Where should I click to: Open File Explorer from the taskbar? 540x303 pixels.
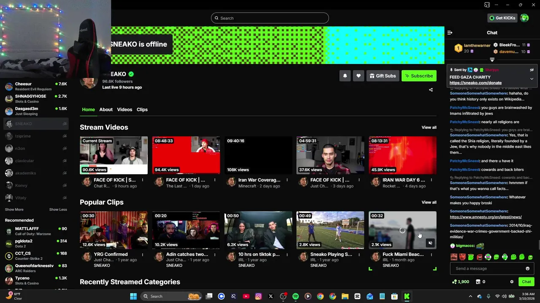click(345, 296)
